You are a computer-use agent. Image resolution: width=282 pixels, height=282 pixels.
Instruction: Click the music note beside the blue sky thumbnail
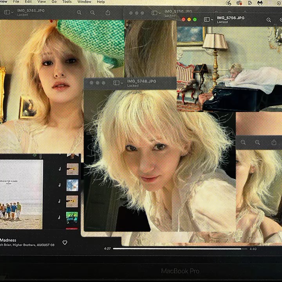click(x=59, y=185)
